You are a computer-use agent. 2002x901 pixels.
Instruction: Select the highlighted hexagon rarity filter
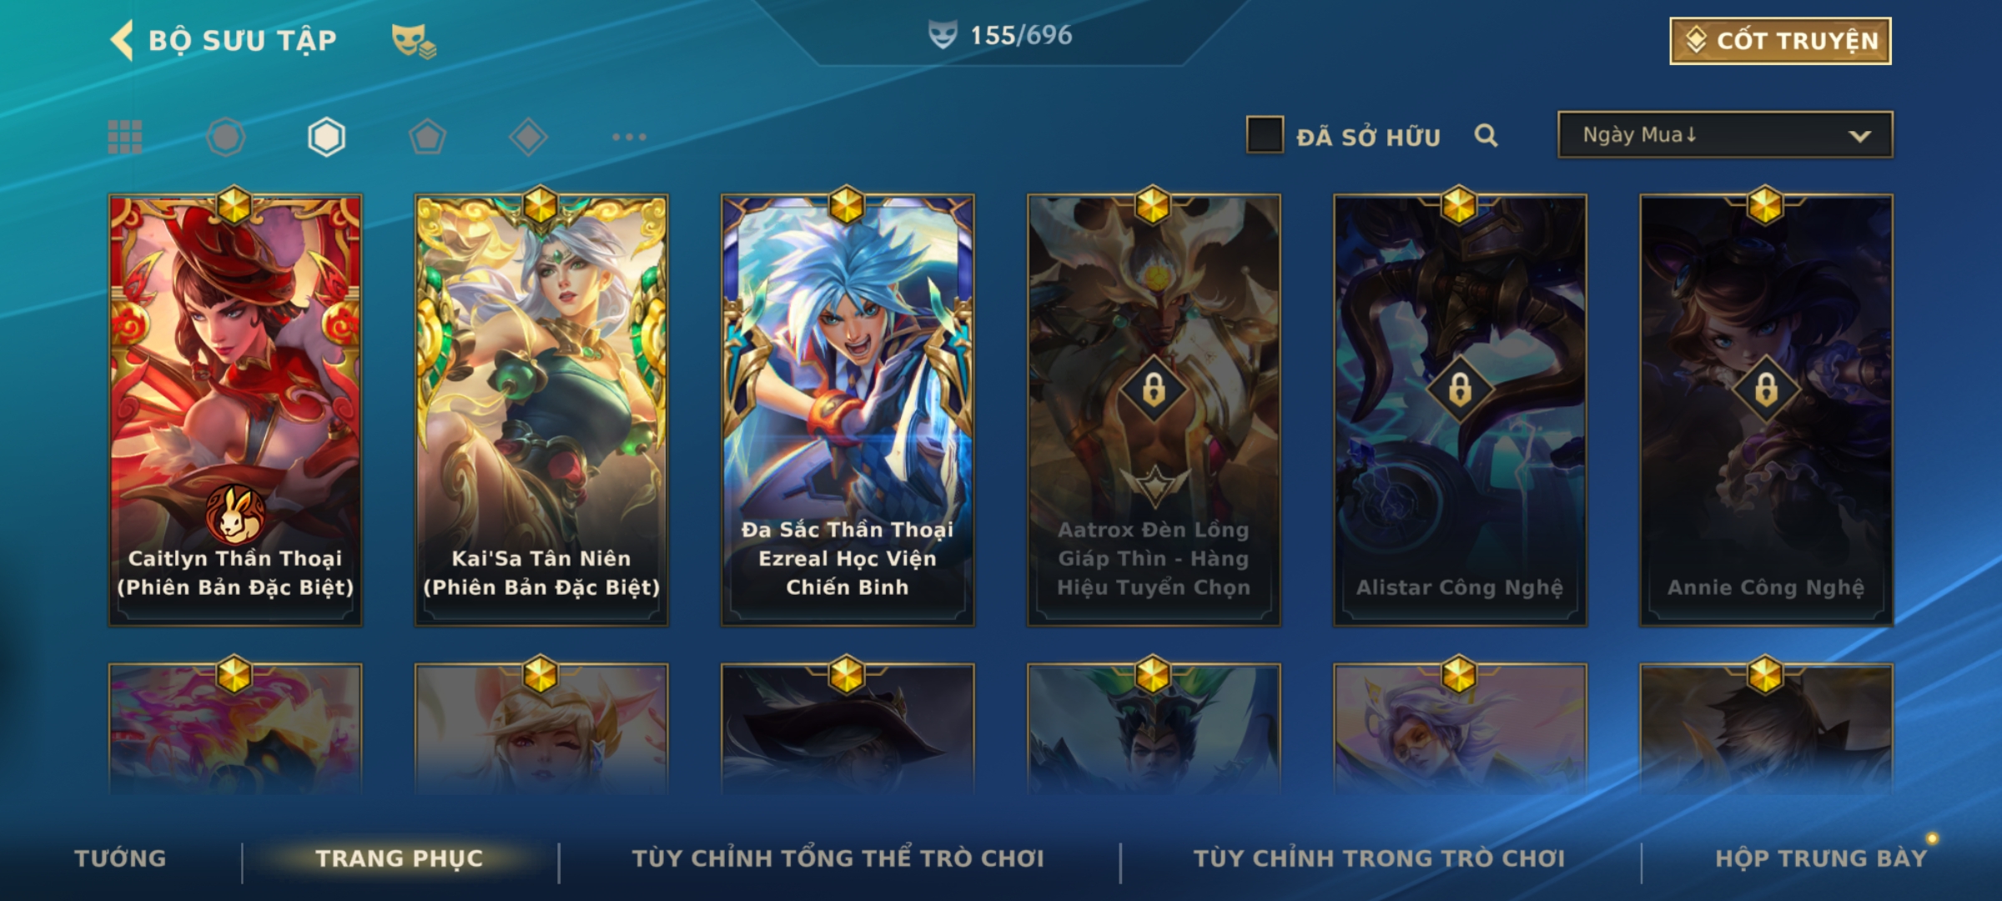tap(326, 137)
